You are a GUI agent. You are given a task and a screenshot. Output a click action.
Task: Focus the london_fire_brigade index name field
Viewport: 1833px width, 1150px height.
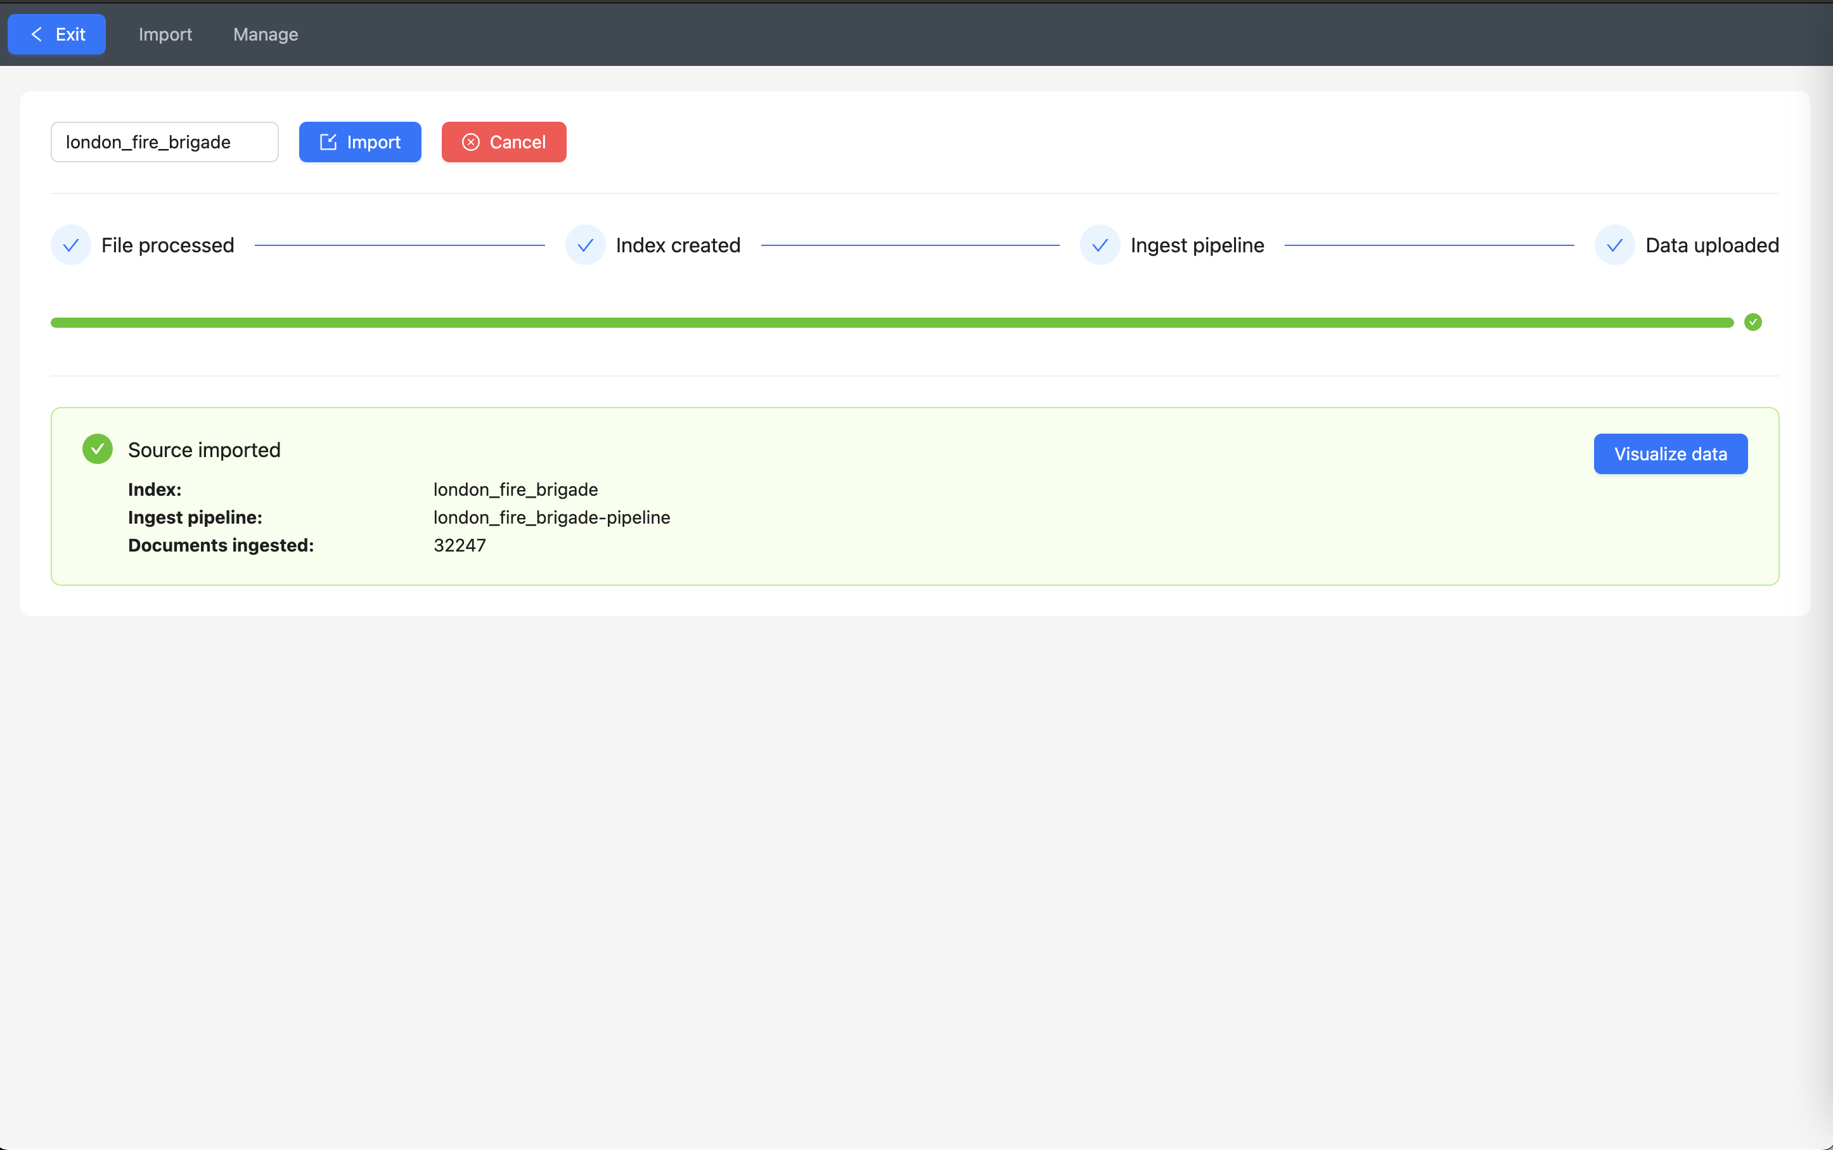pos(164,142)
